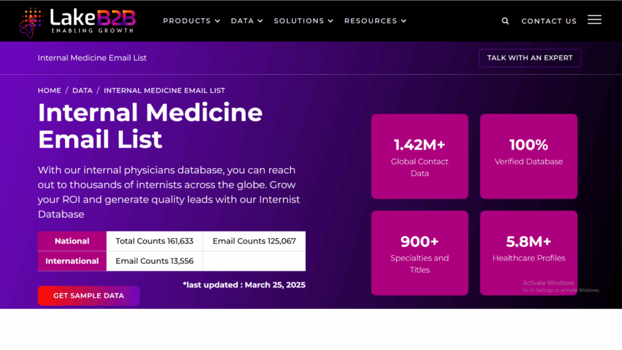This screenshot has width=622, height=350.
Task: Select the 1.42M+ Global Contact Data card
Action: 420,156
